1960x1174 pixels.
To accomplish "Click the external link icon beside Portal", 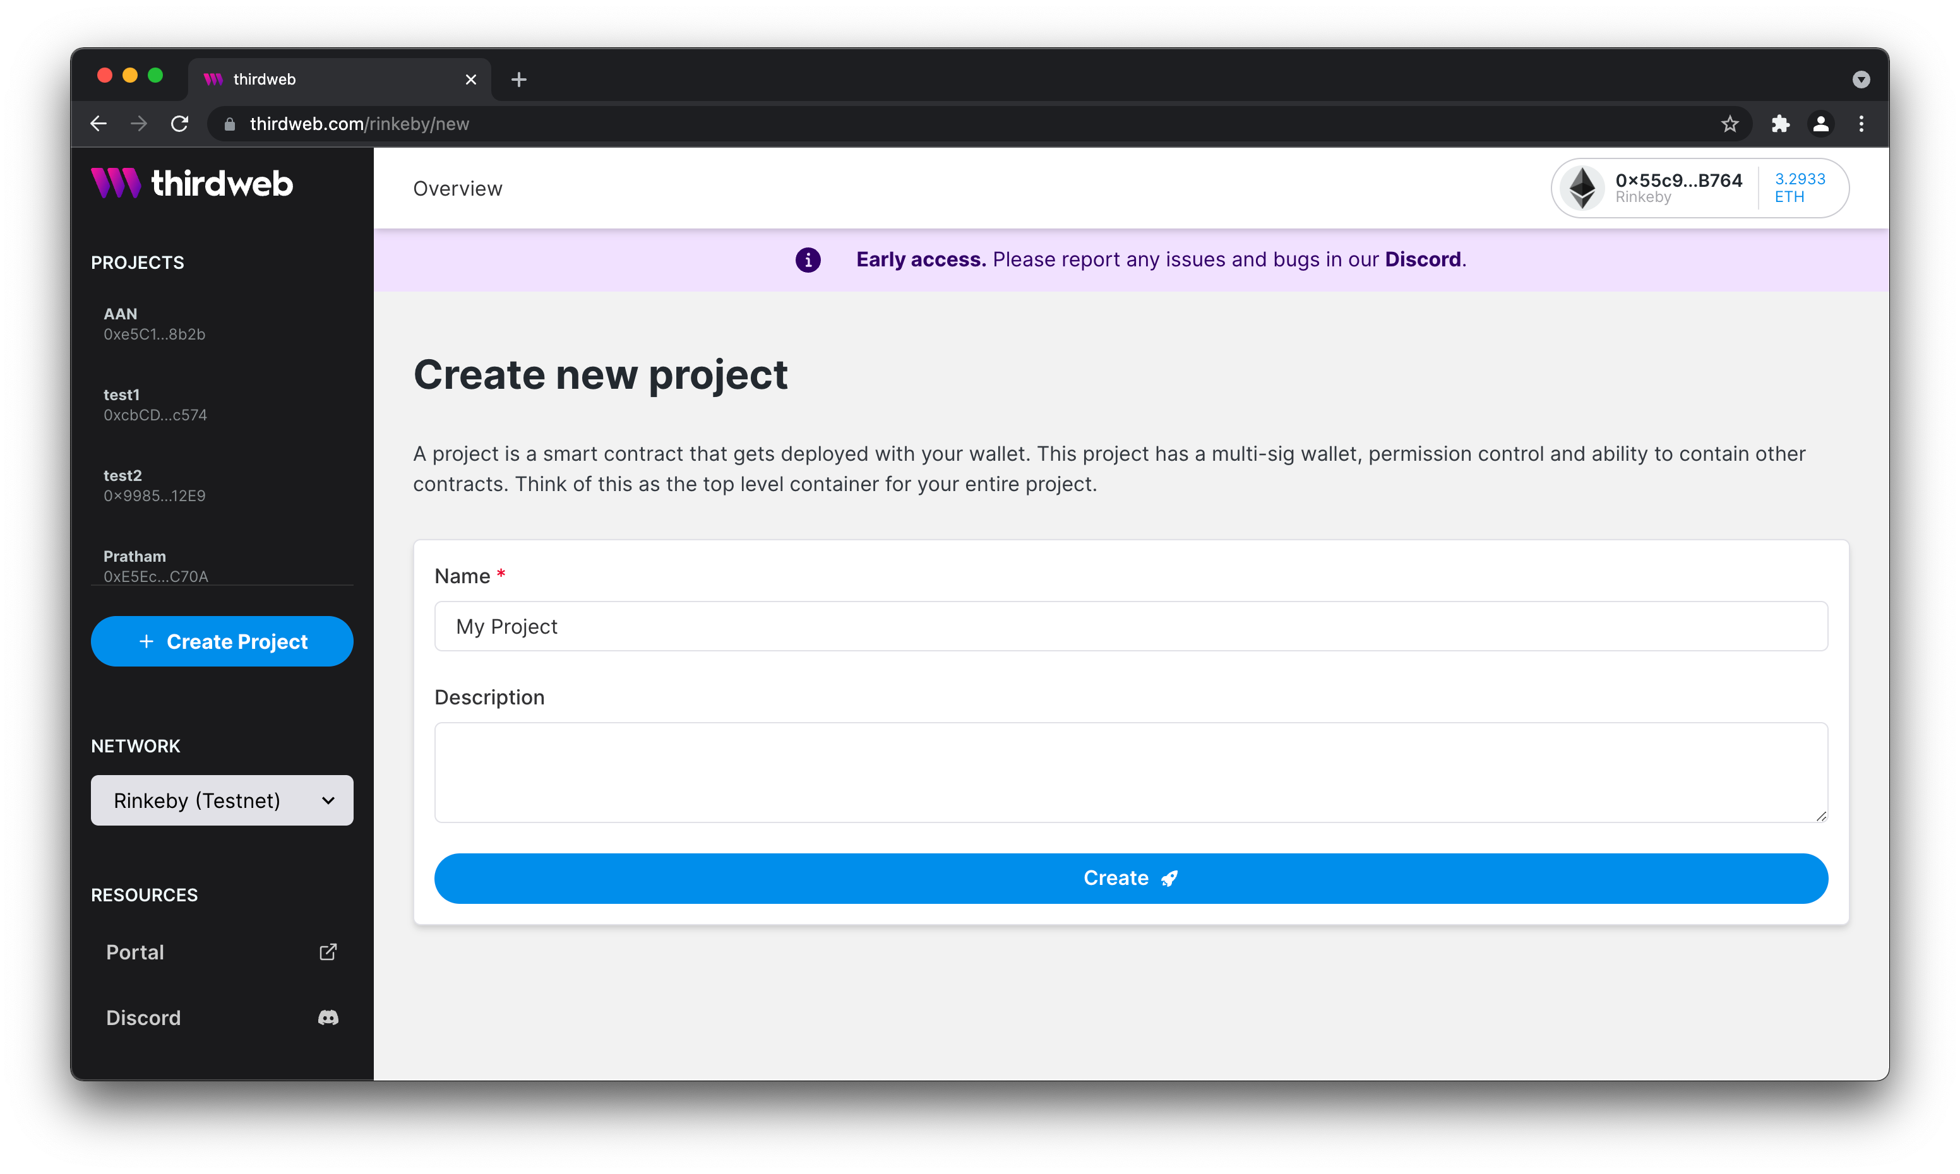I will 328,952.
